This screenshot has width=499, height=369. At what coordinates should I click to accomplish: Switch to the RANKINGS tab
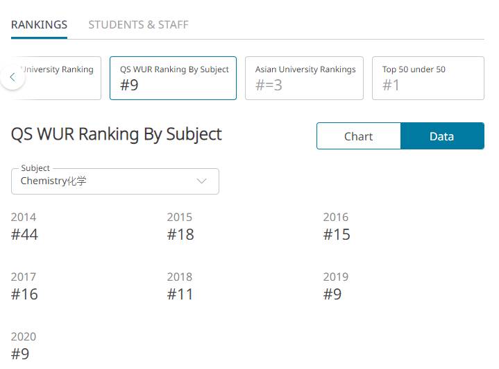[x=39, y=24]
